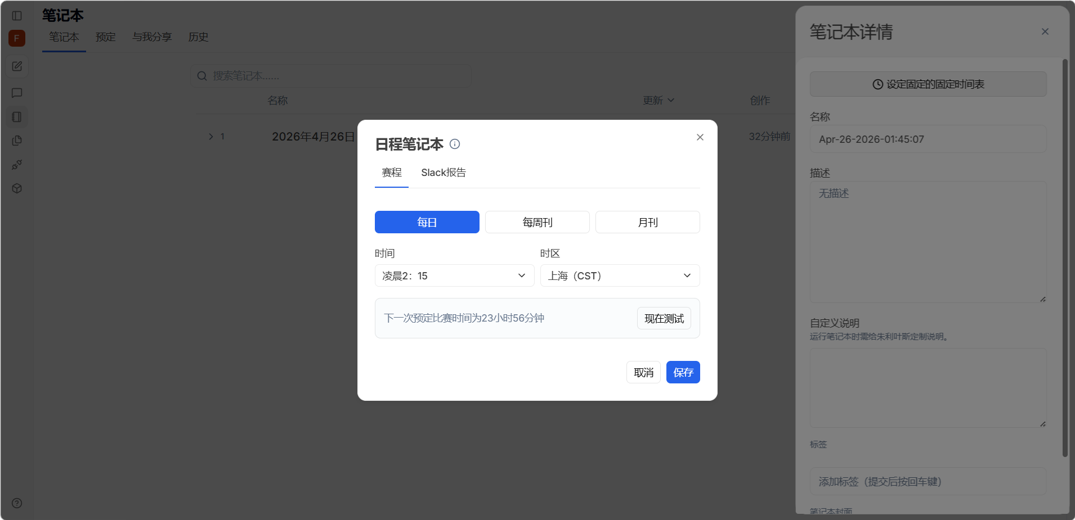1075x520 pixels.
Task: Sort by the 更新 column dropdown
Action: click(x=659, y=100)
